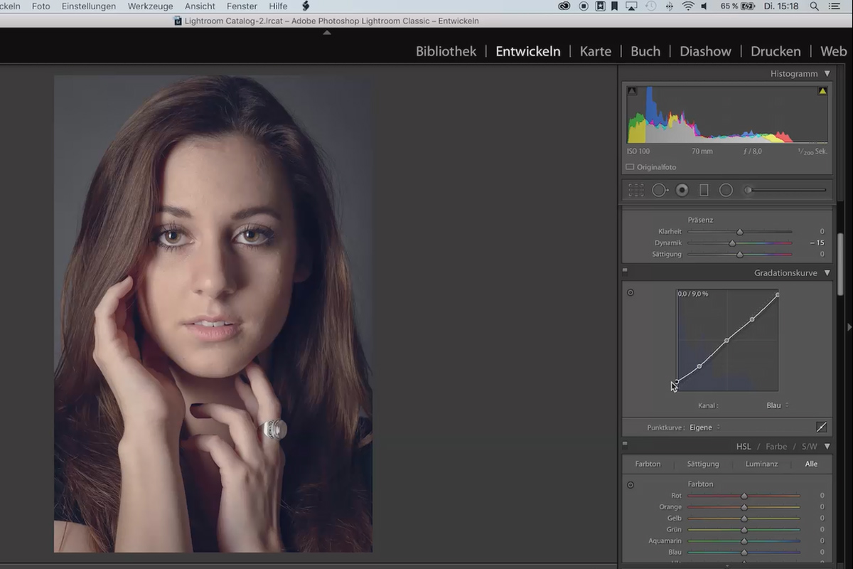Screen dimensions: 853x569
Task: Hide the right side panel
Action: pyautogui.click(x=849, y=326)
